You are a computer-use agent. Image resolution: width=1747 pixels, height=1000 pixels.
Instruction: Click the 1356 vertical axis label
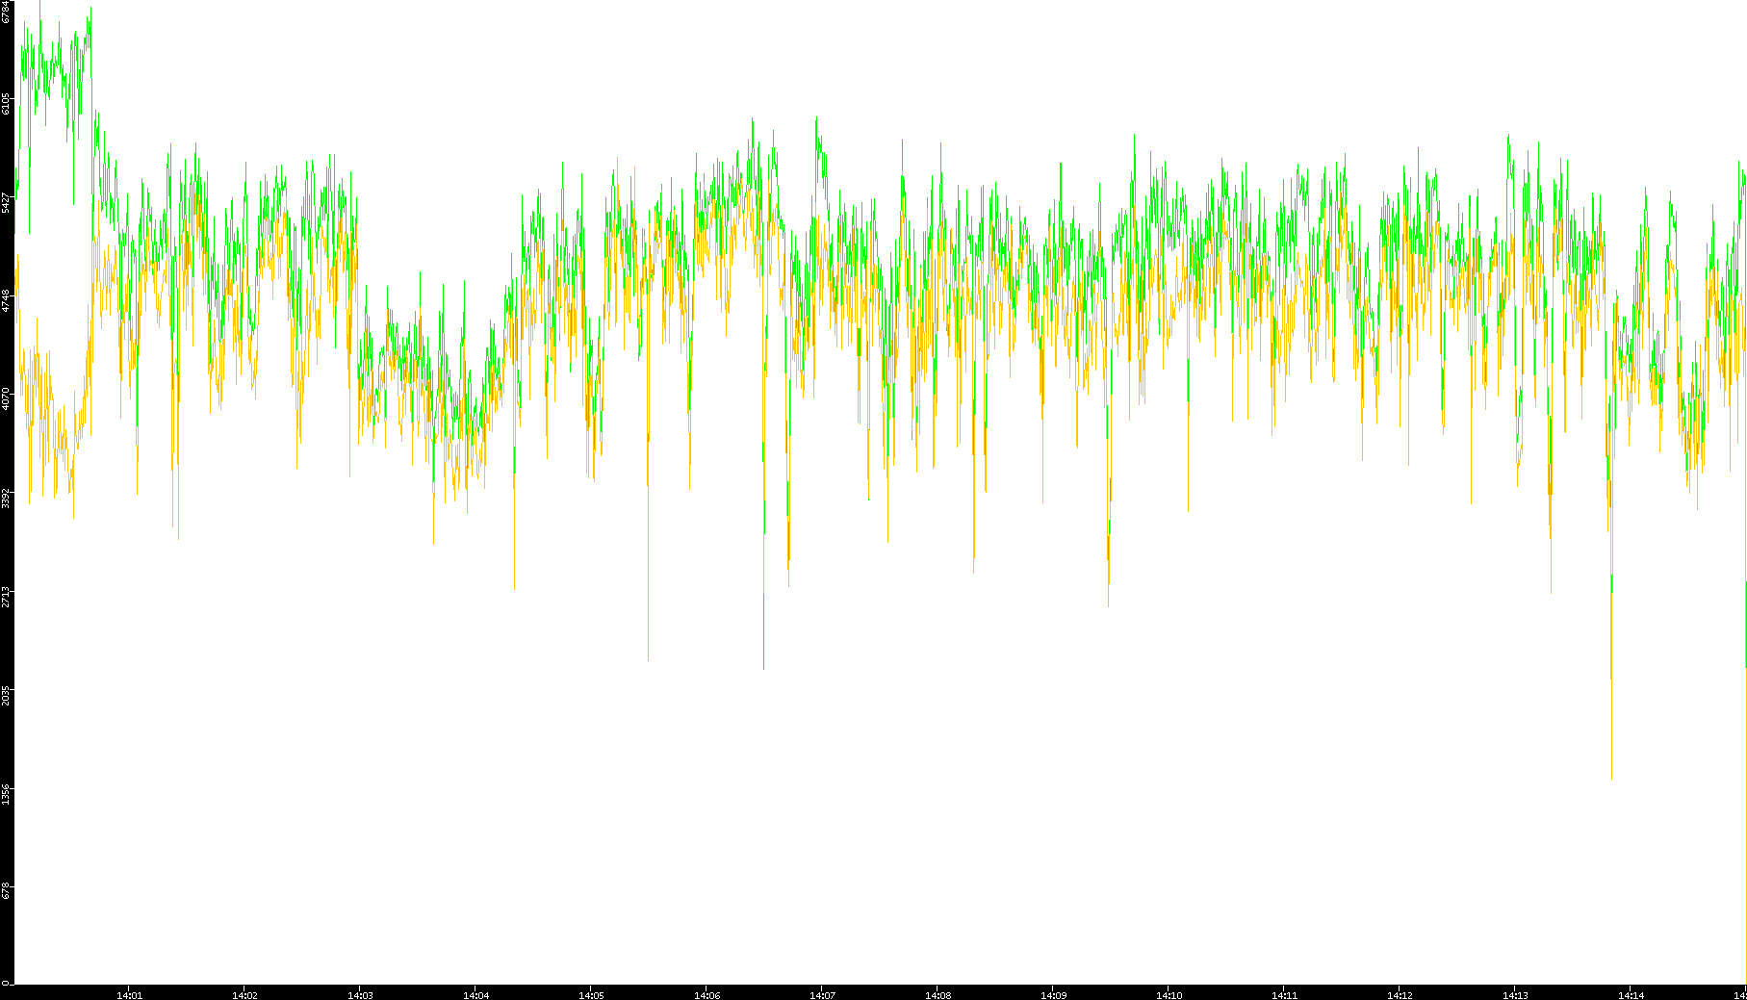click(x=7, y=793)
